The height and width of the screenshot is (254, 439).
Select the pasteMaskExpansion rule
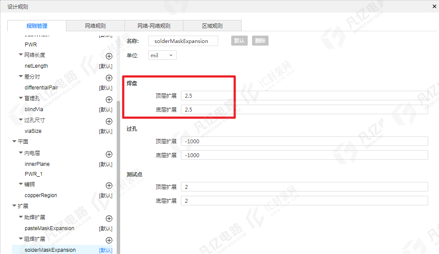coord(49,228)
